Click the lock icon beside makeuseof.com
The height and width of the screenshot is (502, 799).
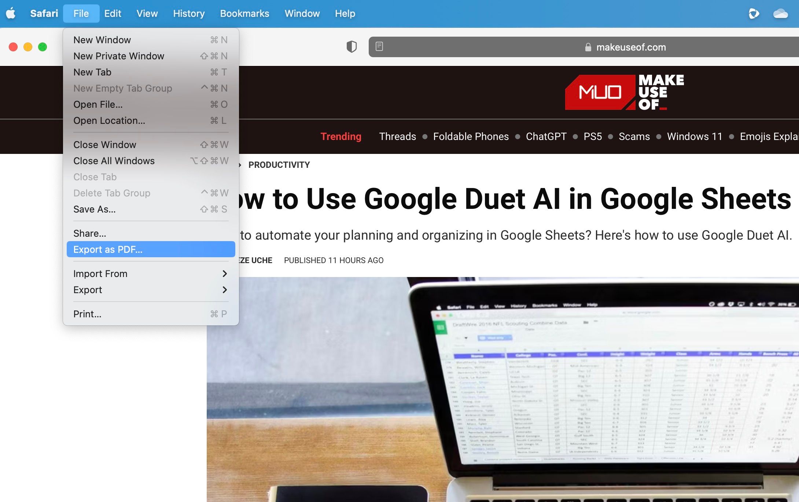[588, 47]
